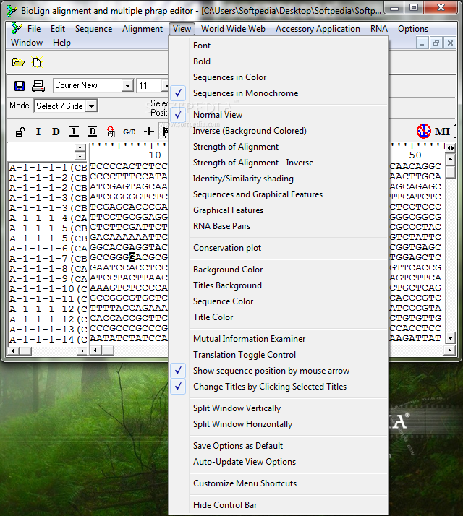
Task: Select Strength of Alignment view
Action: click(x=236, y=147)
